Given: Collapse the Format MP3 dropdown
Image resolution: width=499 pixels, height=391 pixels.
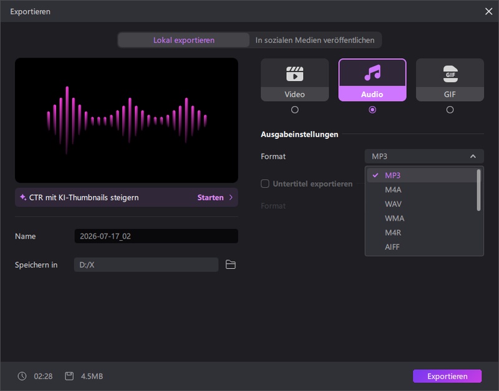Looking at the screenshot, I should 424,156.
